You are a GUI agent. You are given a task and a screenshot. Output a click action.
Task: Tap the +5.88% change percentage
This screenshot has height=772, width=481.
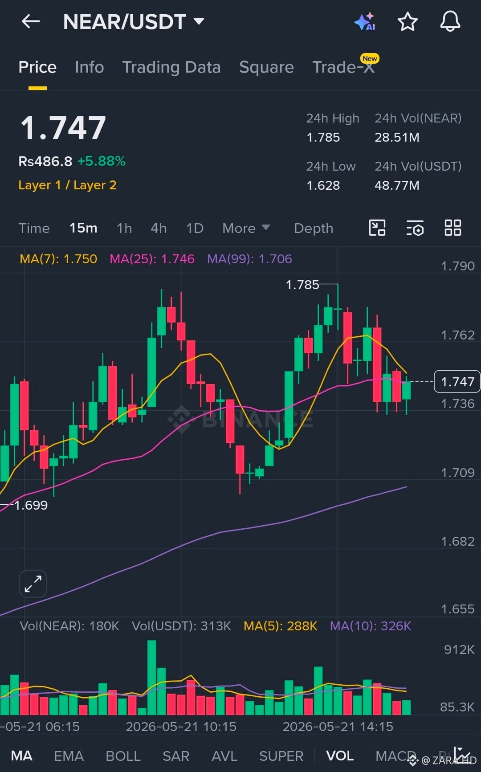pyautogui.click(x=102, y=161)
